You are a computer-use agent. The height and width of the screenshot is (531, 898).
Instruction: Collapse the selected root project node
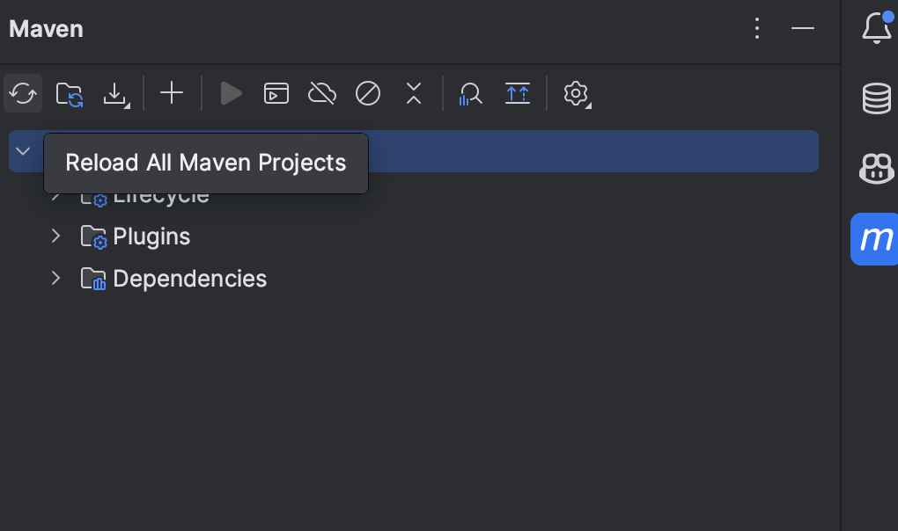[x=23, y=151]
